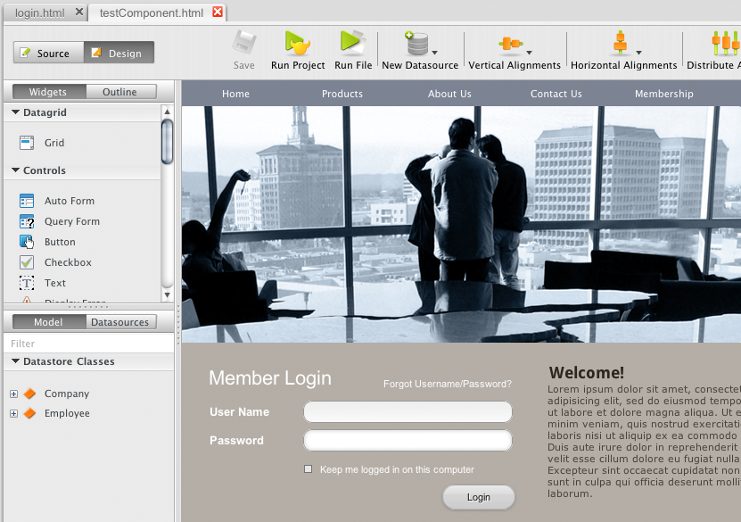Screen dimensions: 741x522
Task: Expand the Company datastore class
Action: coord(13,394)
